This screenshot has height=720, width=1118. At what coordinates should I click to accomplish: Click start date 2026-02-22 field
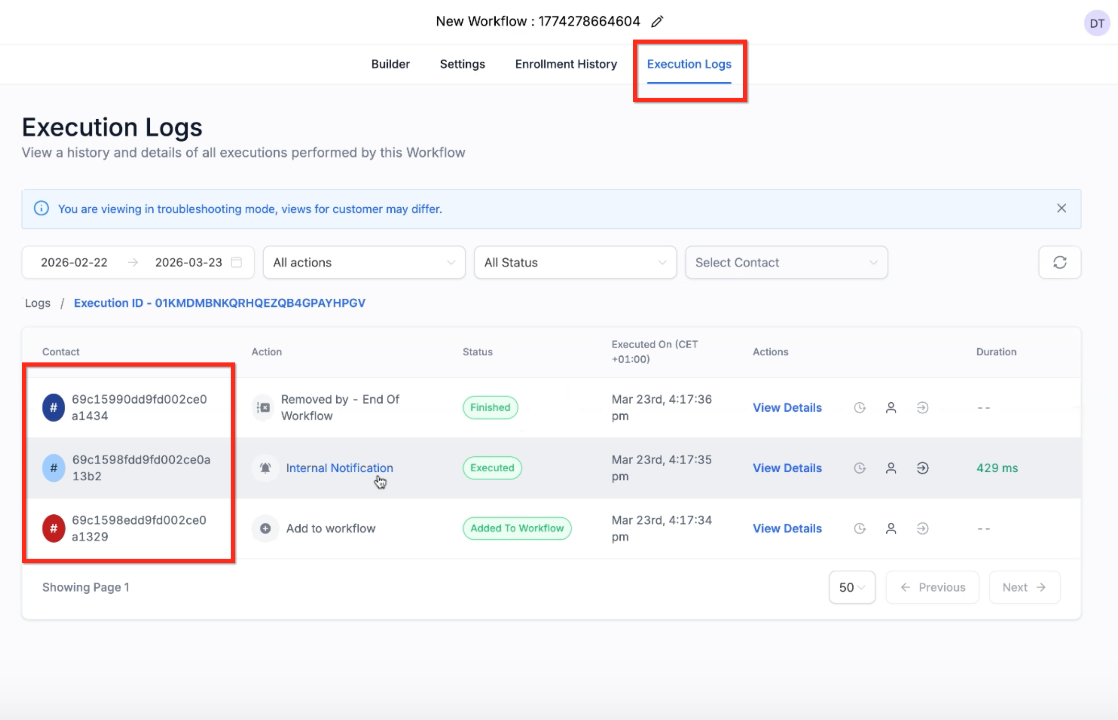tap(74, 262)
